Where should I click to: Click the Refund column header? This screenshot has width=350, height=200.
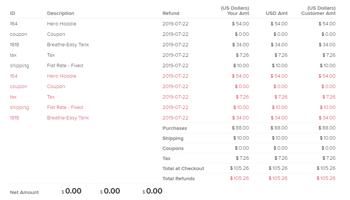171,13
